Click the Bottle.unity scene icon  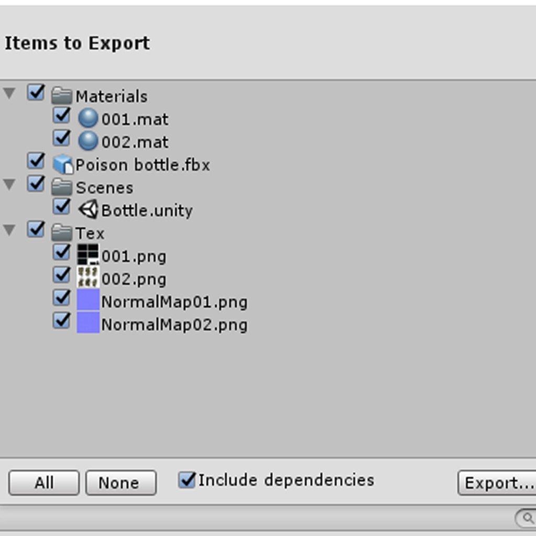tap(88, 209)
